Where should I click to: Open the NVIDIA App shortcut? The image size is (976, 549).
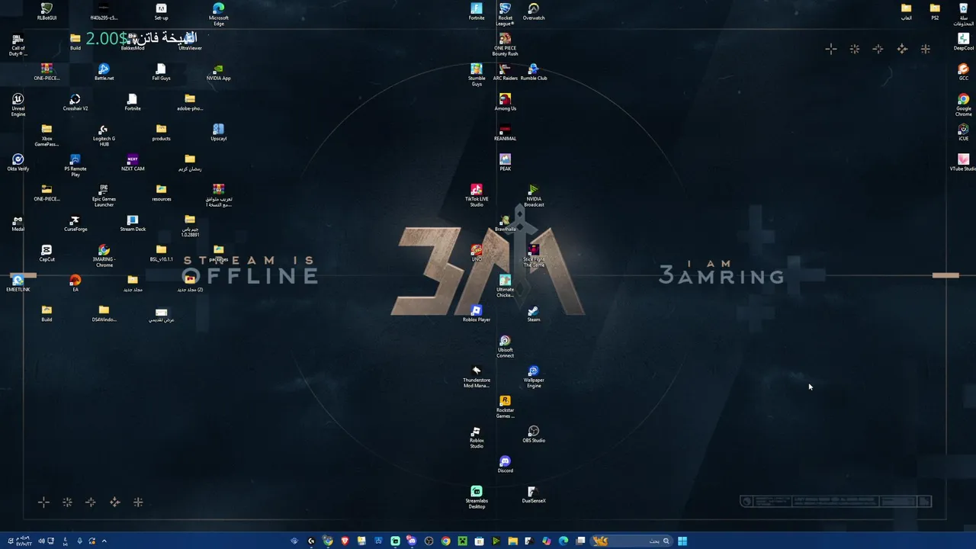point(218,72)
